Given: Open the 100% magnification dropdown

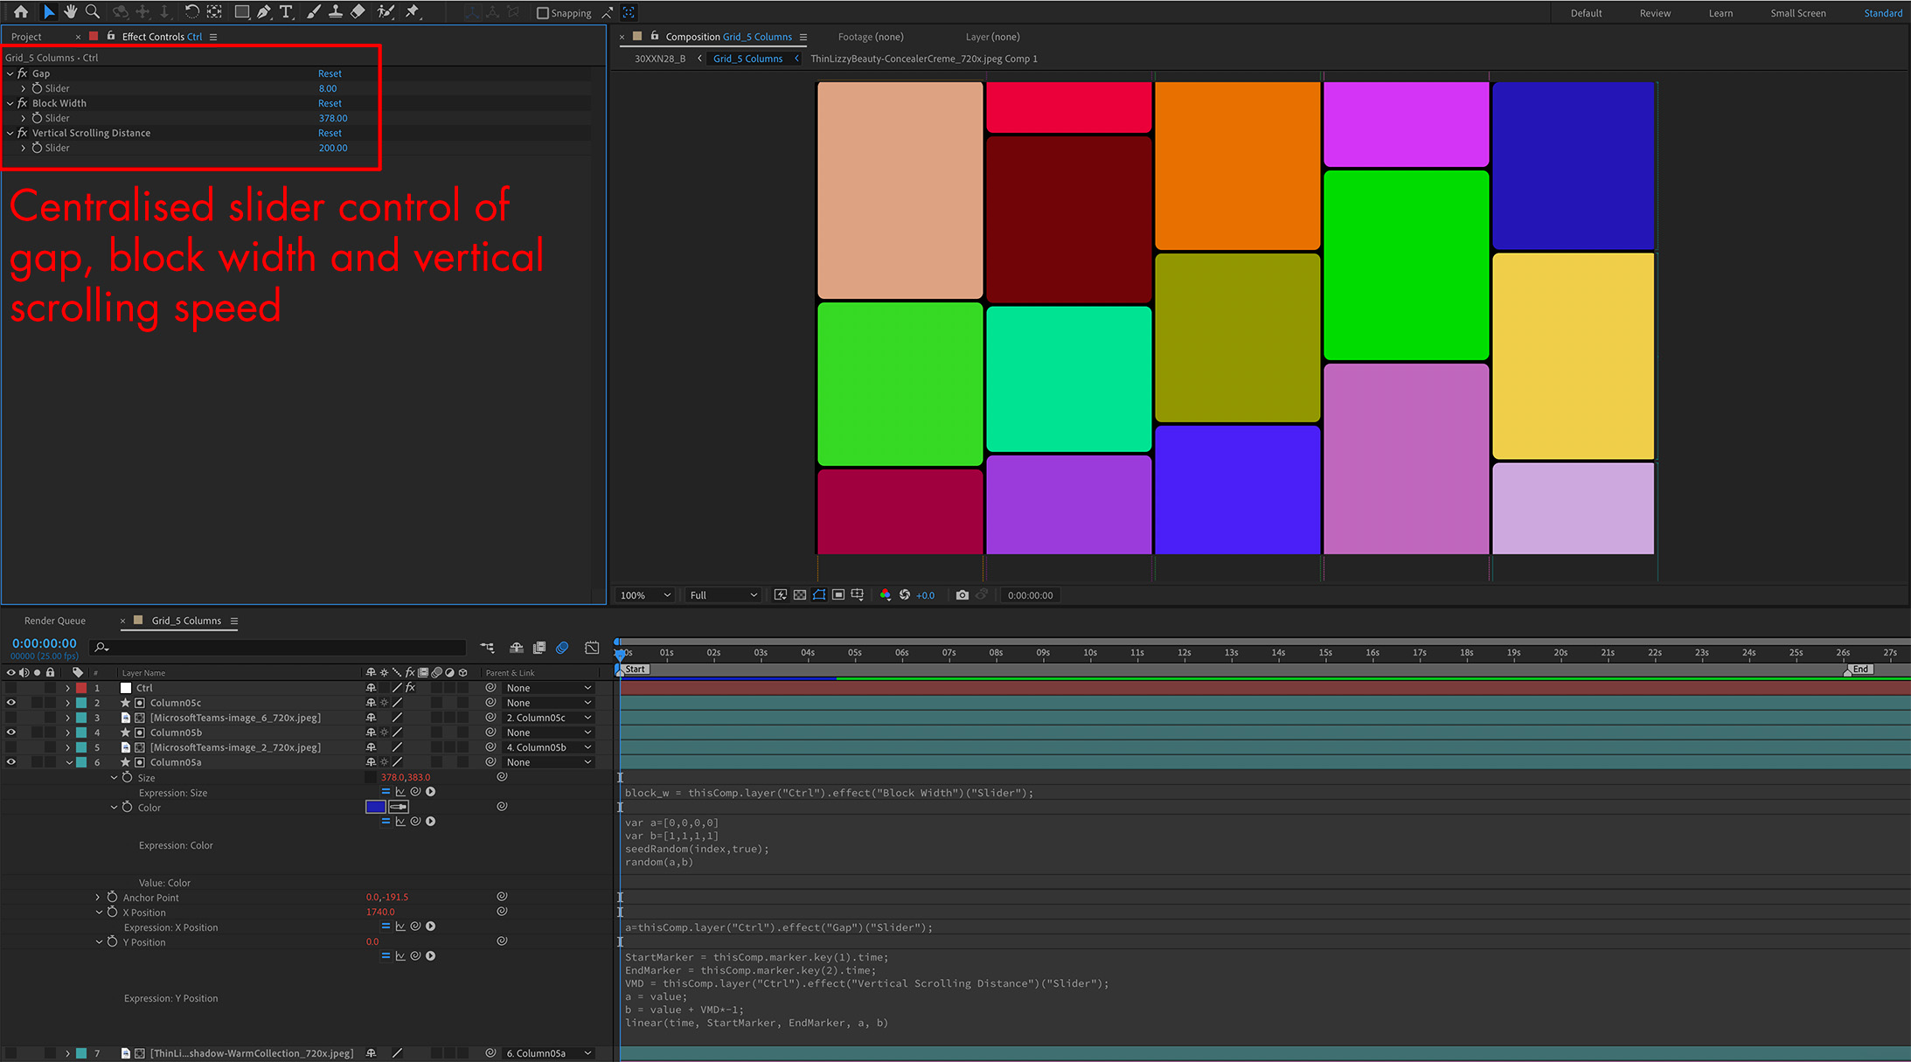Looking at the screenshot, I should [645, 595].
